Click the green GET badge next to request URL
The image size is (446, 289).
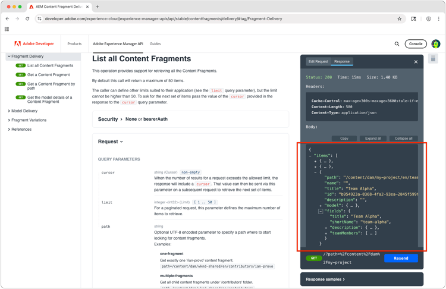[314, 258]
